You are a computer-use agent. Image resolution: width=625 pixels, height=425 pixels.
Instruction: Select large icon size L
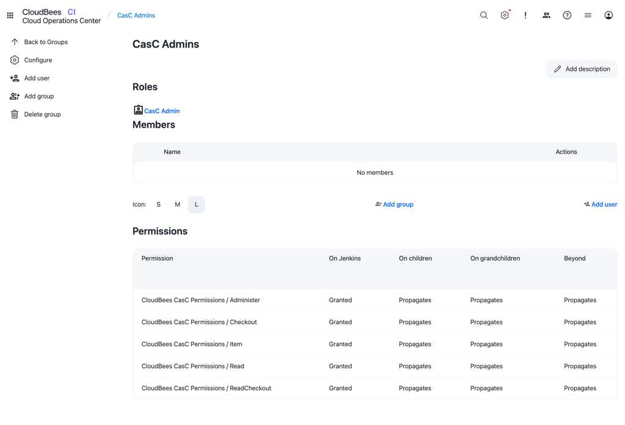point(197,205)
